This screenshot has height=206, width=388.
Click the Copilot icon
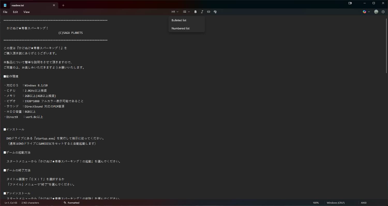point(364,12)
